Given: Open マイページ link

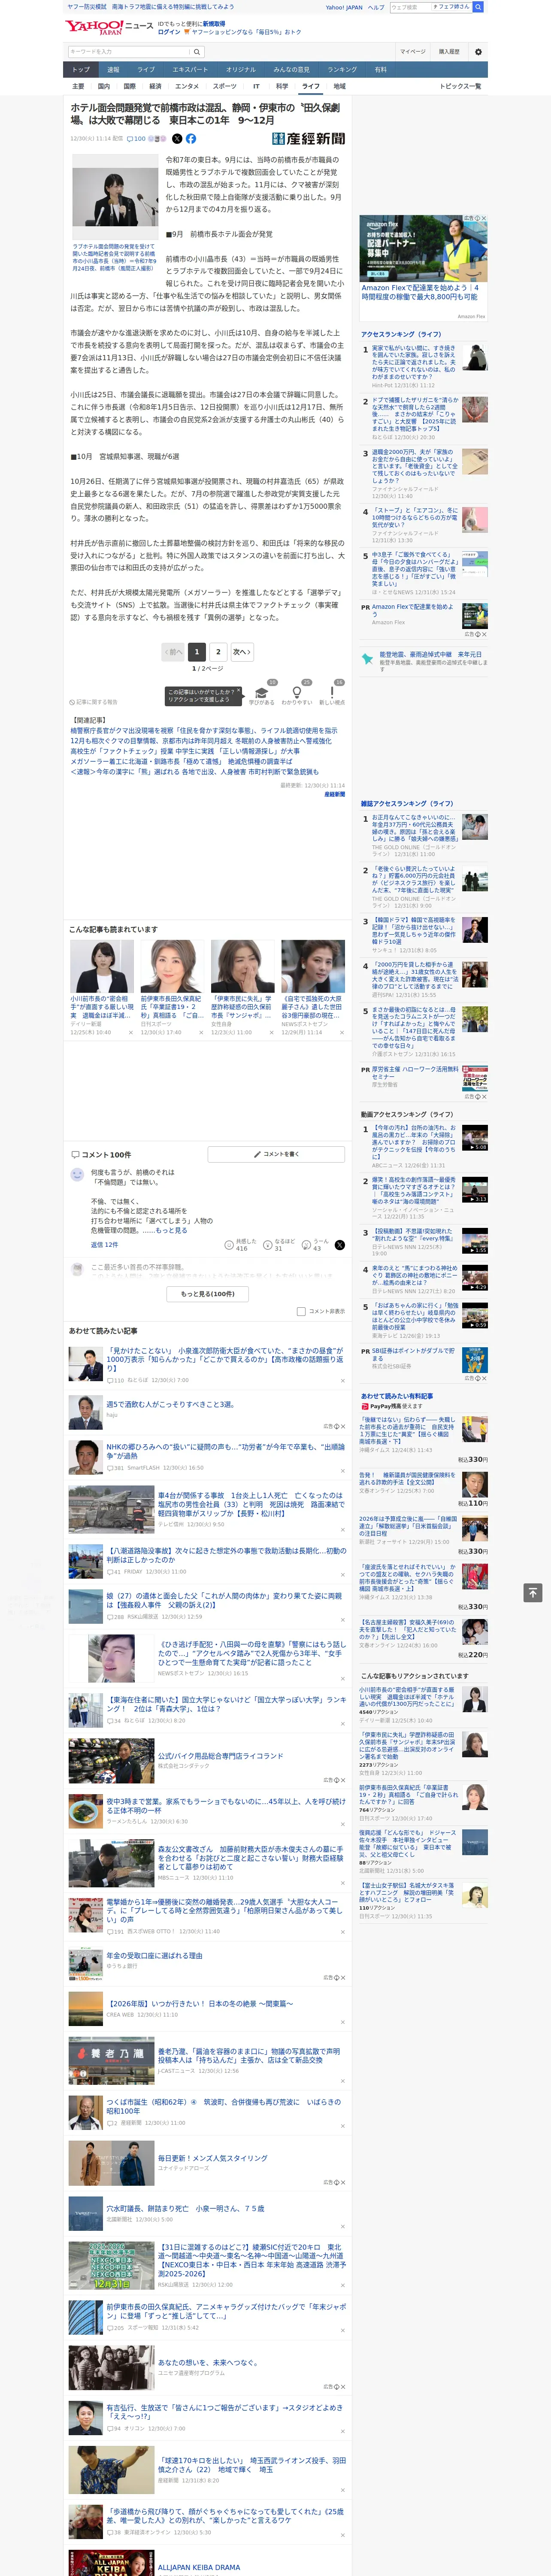Looking at the screenshot, I should click(x=413, y=52).
